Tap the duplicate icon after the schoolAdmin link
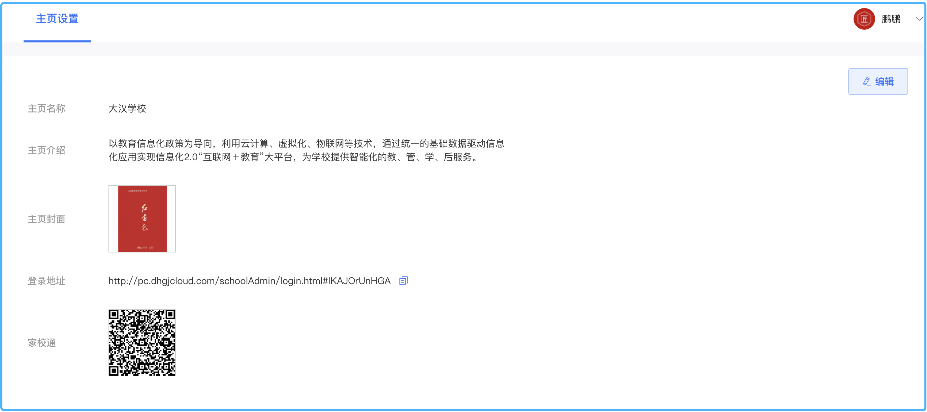 [404, 281]
